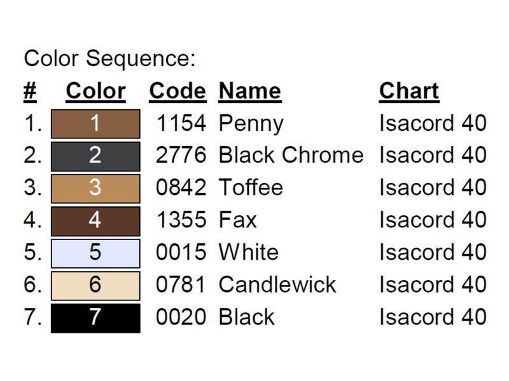
Task: Click Isacord 40 chart in Black row
Action: 433,317
